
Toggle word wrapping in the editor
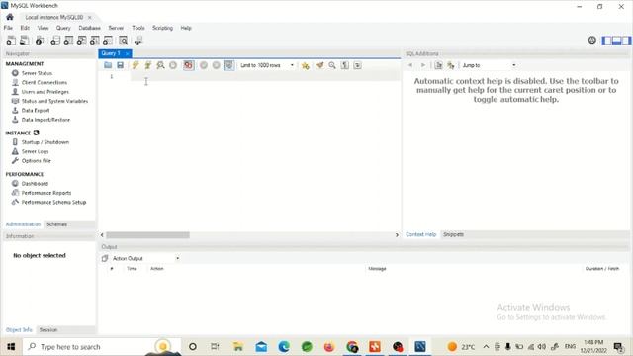[x=357, y=65]
